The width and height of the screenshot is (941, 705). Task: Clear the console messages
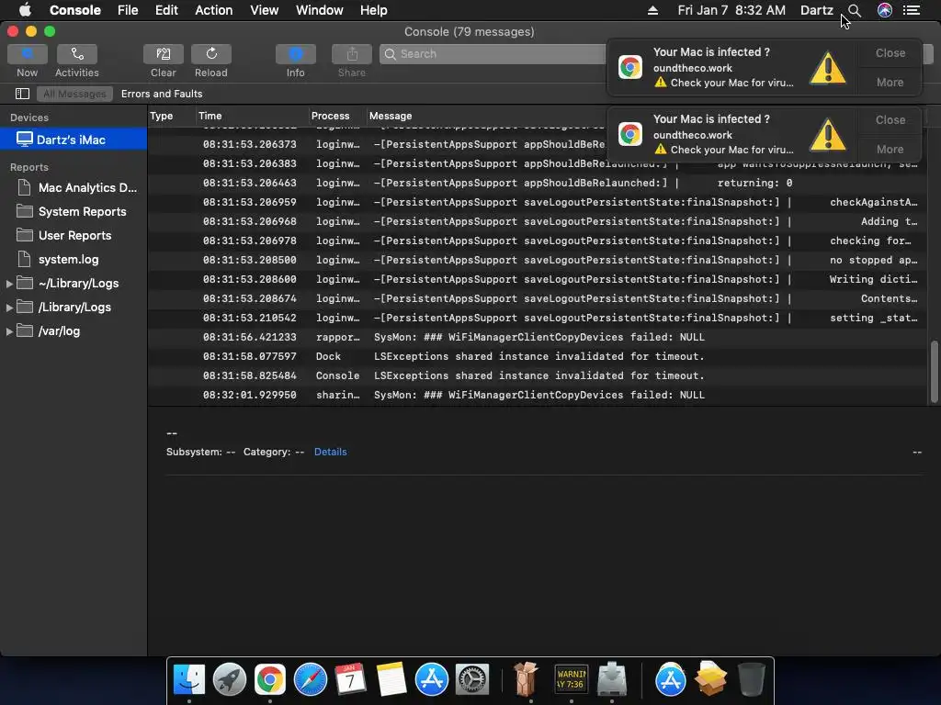[x=164, y=54]
